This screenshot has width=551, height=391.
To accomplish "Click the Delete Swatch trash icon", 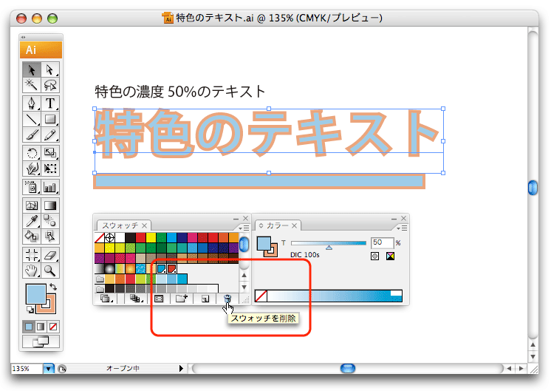I will tap(227, 299).
